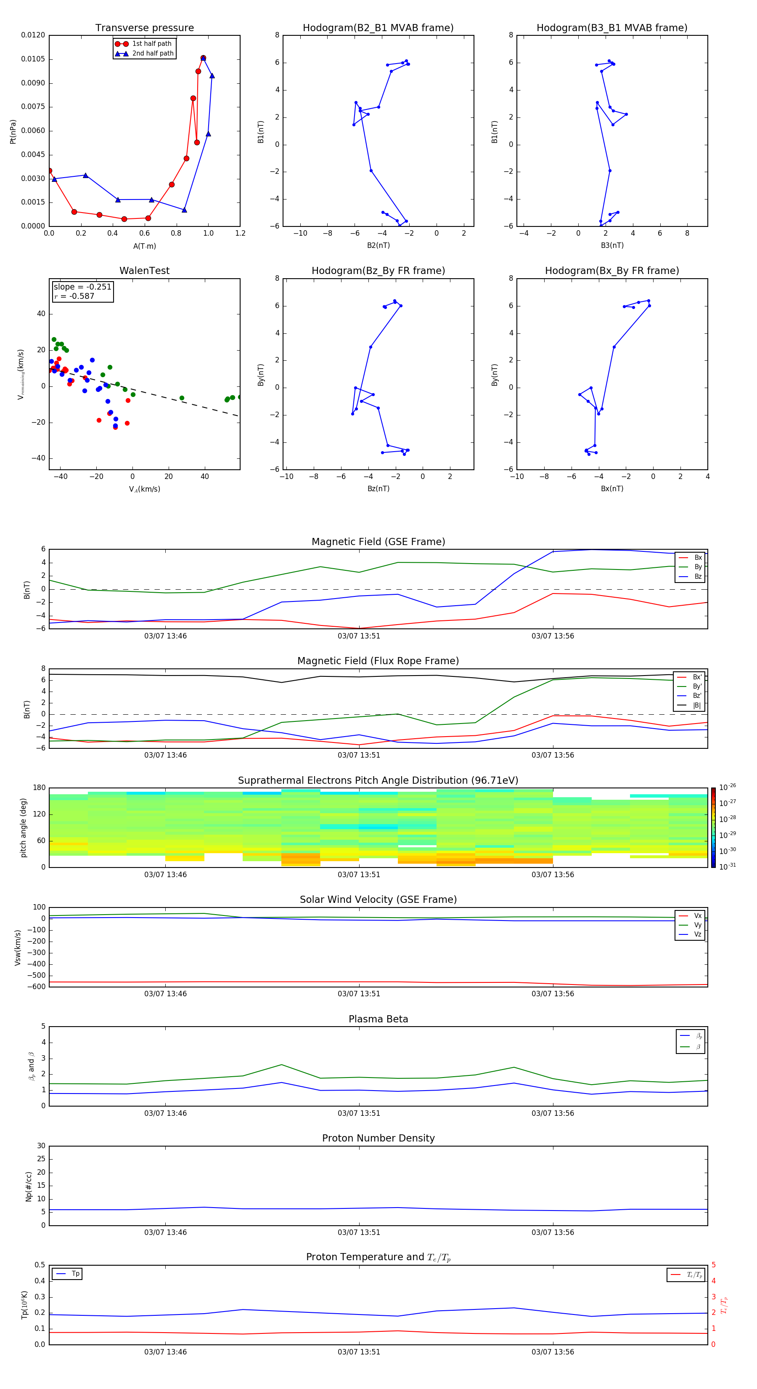757x1389 pixels.
Task: Click the "2nd half path" legend entry
Action: [144, 53]
